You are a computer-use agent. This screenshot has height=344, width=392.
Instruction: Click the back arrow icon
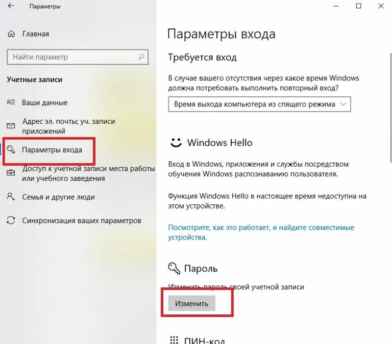point(11,6)
